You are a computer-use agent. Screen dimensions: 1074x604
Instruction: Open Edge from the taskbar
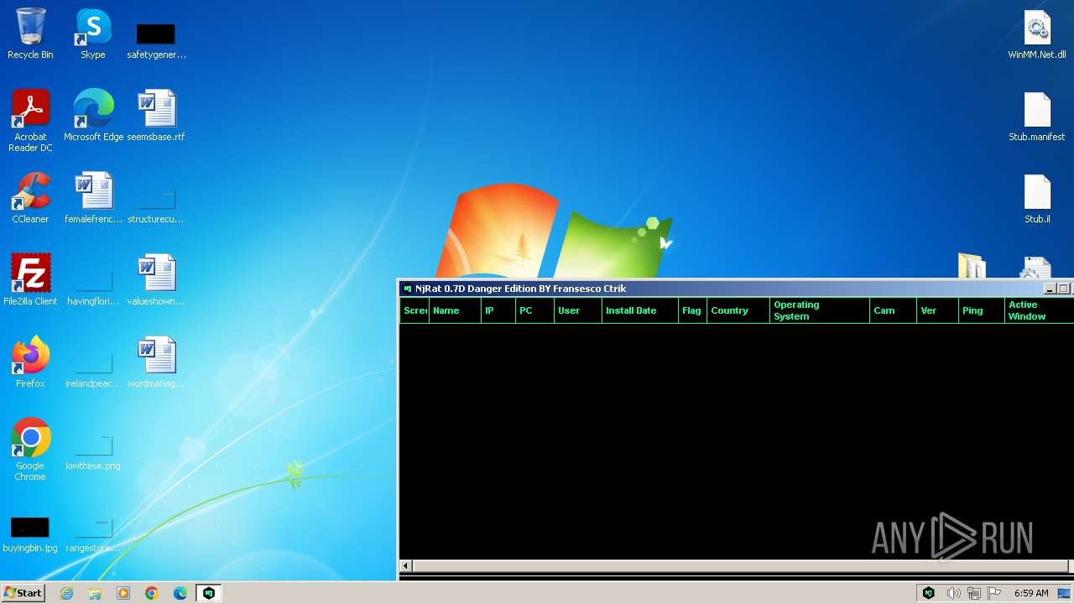coord(180,593)
